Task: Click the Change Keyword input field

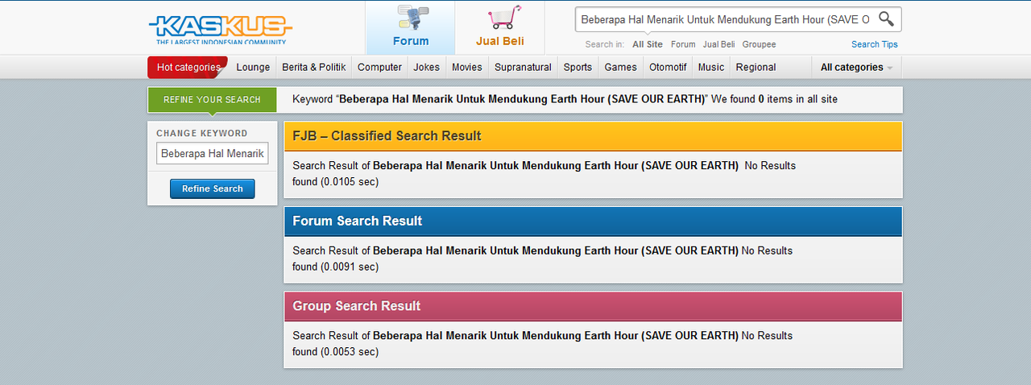Action: pyautogui.click(x=212, y=153)
